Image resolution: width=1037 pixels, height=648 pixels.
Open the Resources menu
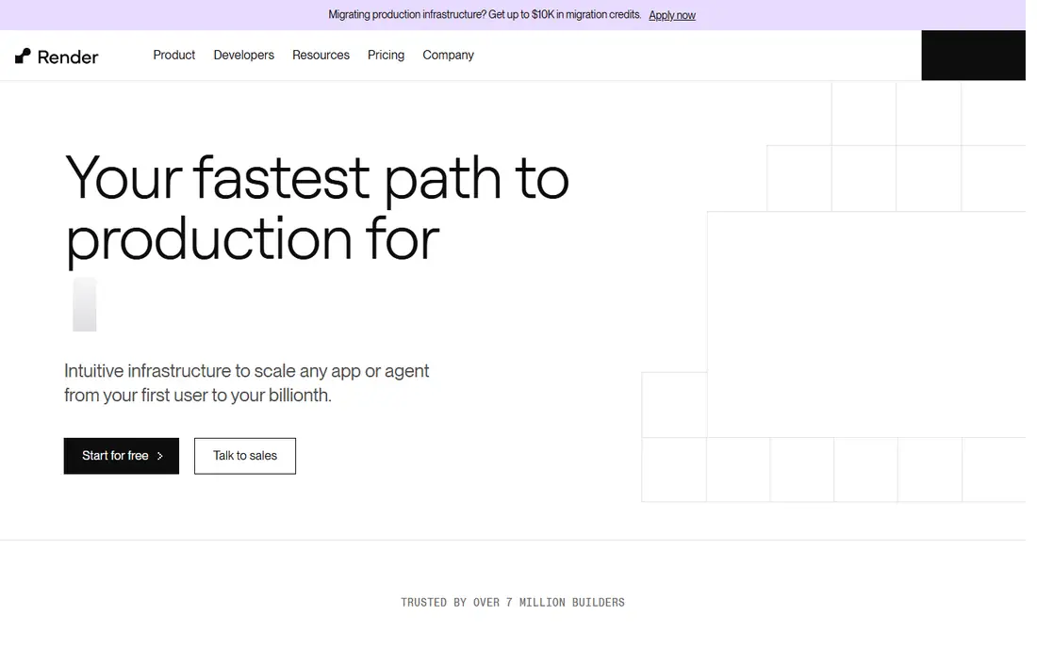click(321, 55)
